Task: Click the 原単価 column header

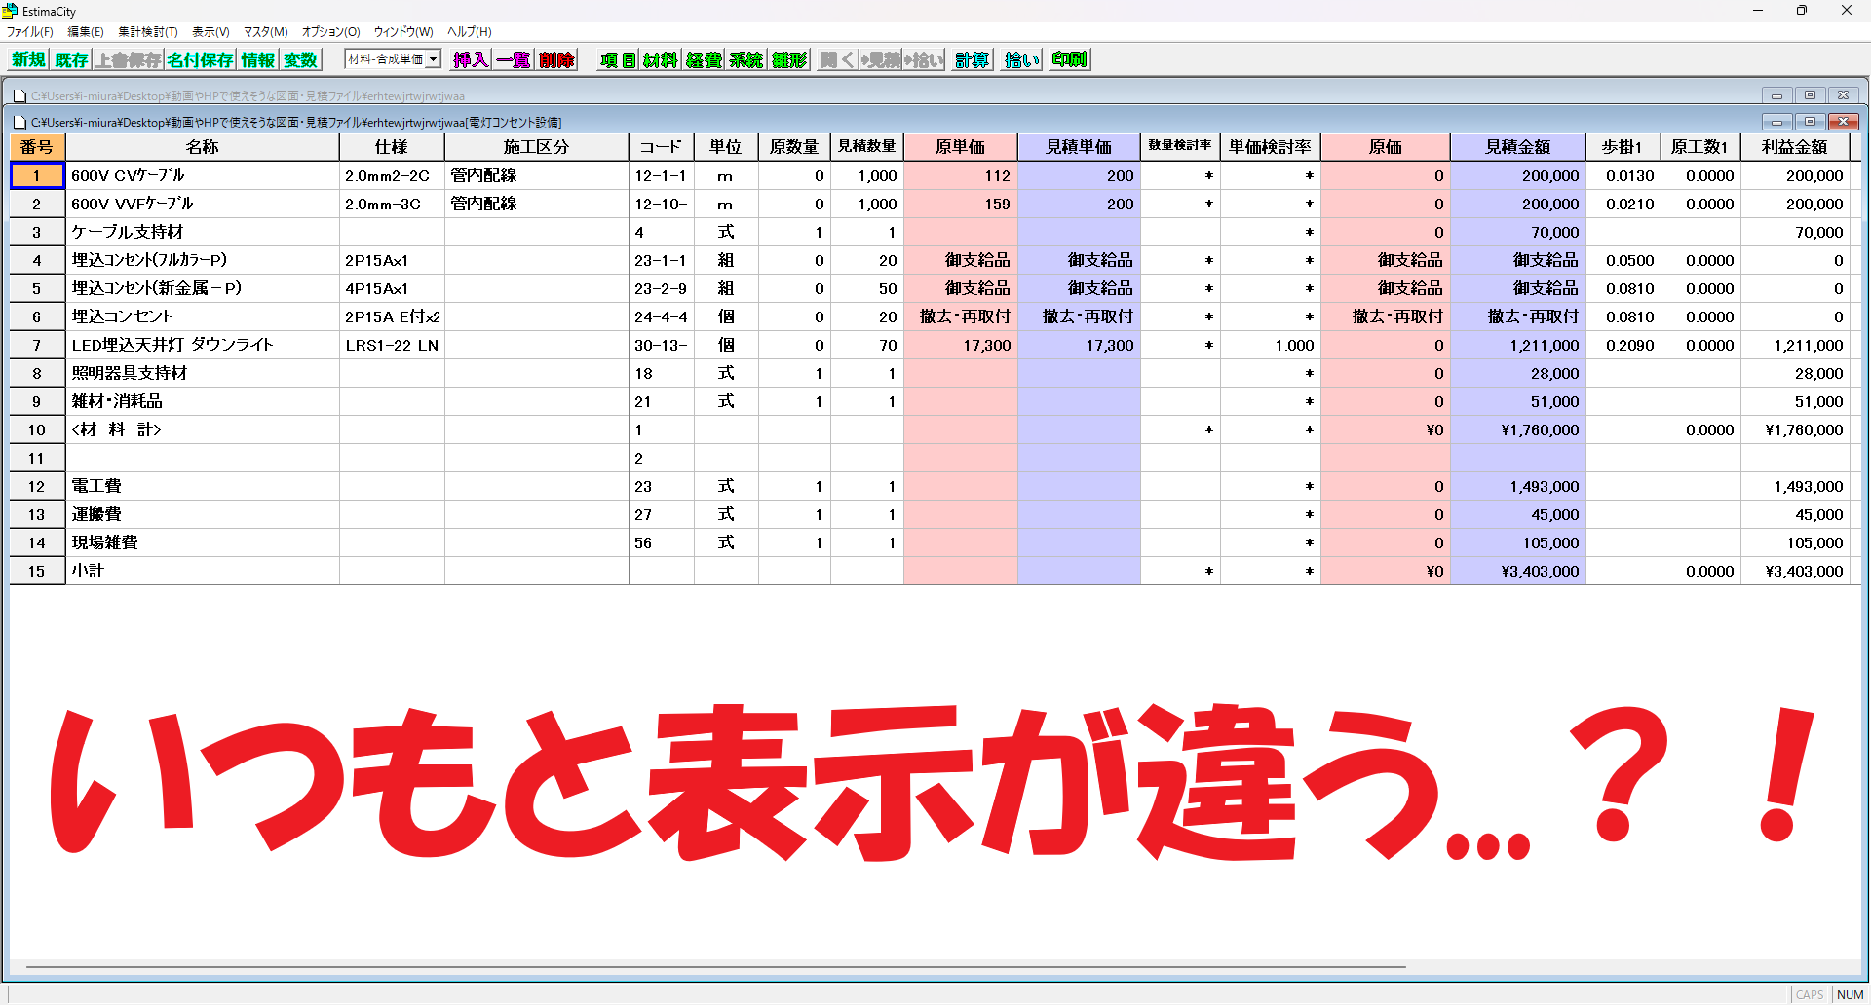Action: point(960,147)
